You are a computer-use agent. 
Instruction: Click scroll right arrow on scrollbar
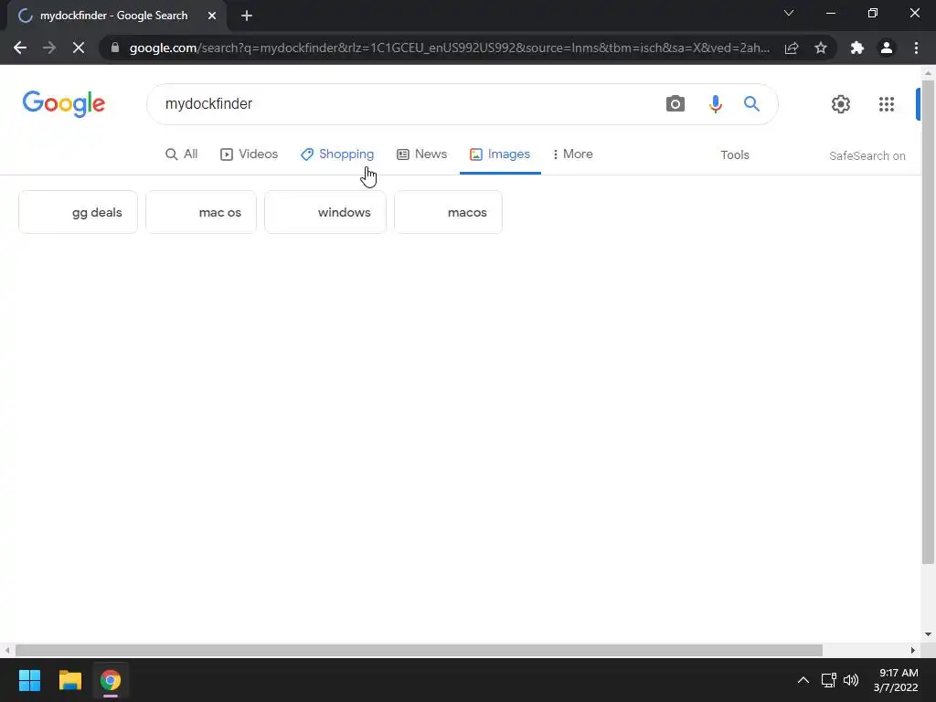tap(913, 650)
